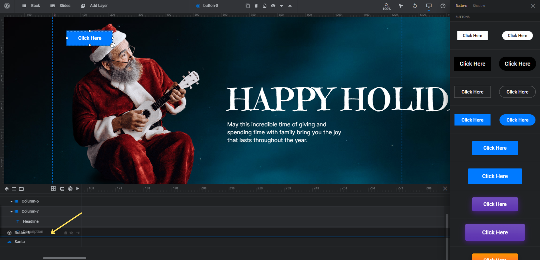The height and width of the screenshot is (260, 540).
Task: Select the outlined square Click Here preset
Action: click(x=473, y=92)
